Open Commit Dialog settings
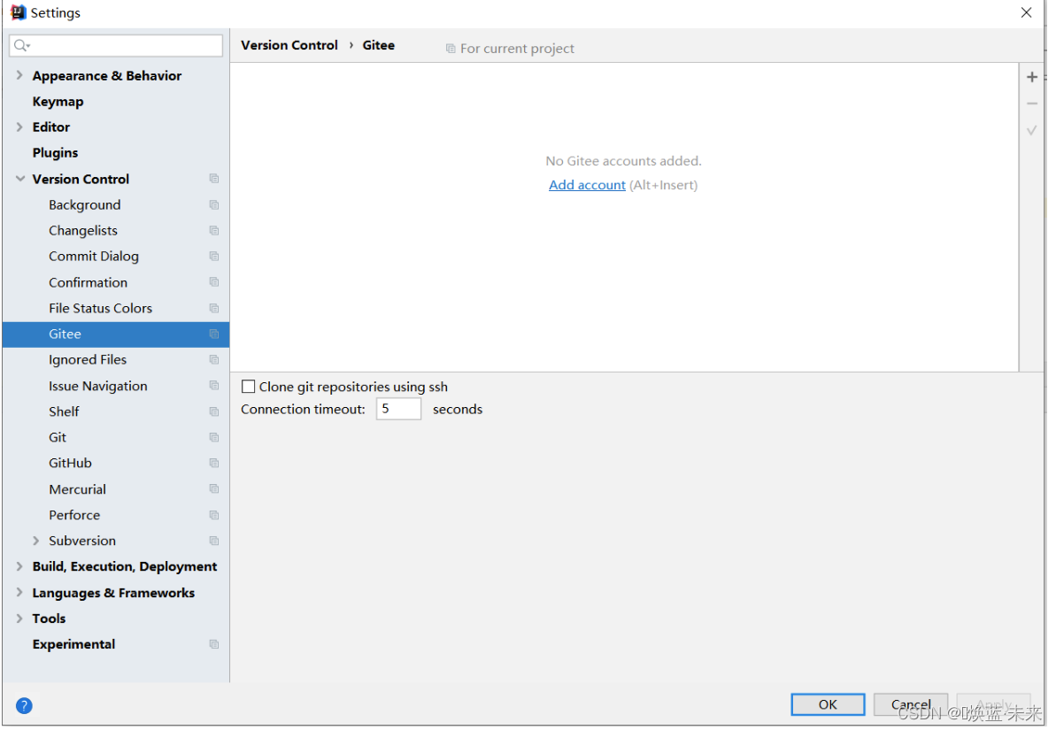The height and width of the screenshot is (730, 1056). coord(94,256)
